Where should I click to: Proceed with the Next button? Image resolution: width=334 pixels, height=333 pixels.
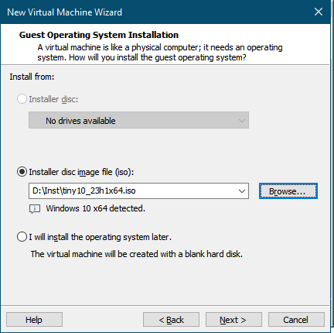tap(233, 320)
